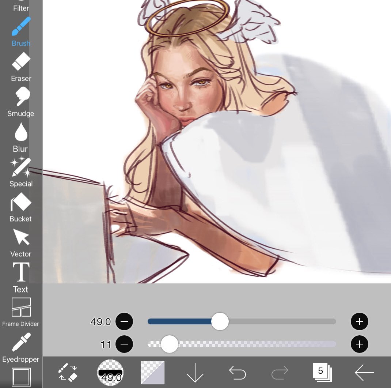This screenshot has width=391, height=388.
Task: Select the Blur tool
Action: (x=21, y=137)
